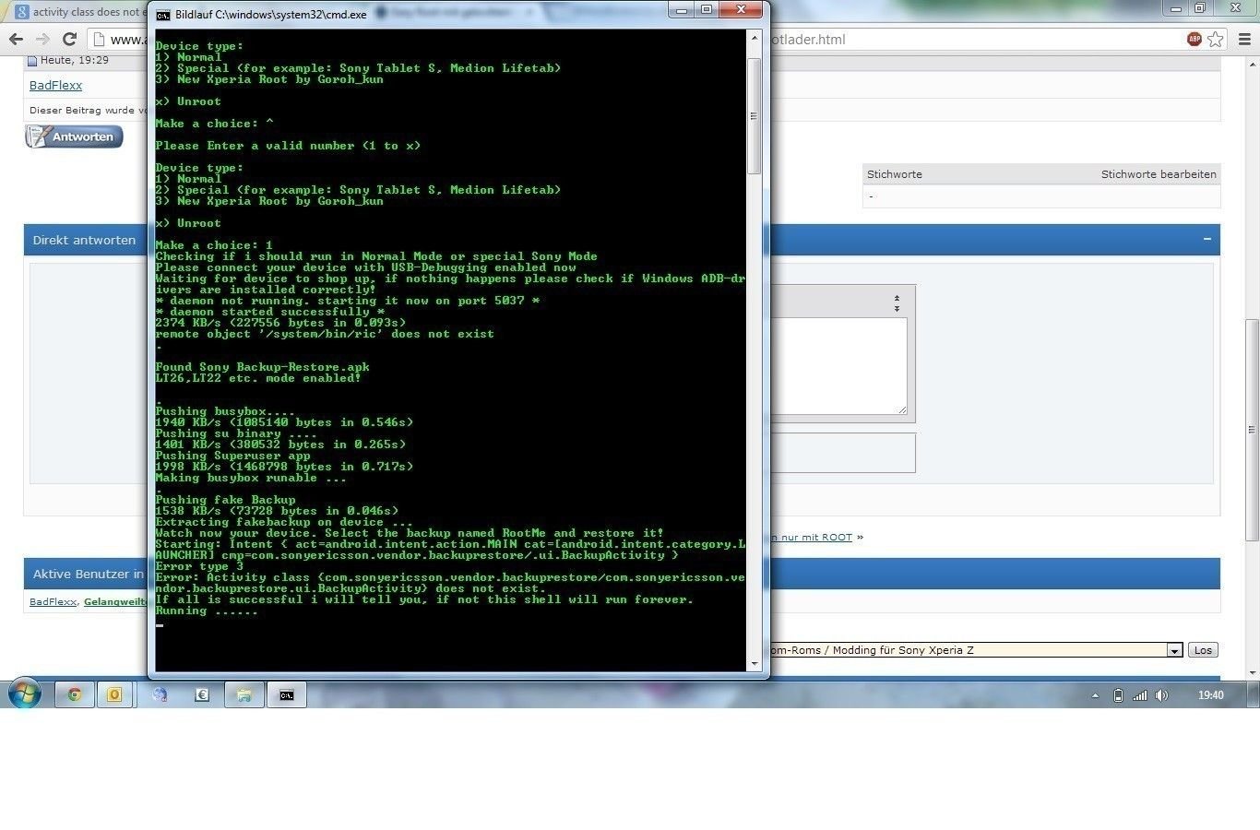Open the nur mit ROOT thread link
This screenshot has height=830, width=1260.
(x=812, y=537)
